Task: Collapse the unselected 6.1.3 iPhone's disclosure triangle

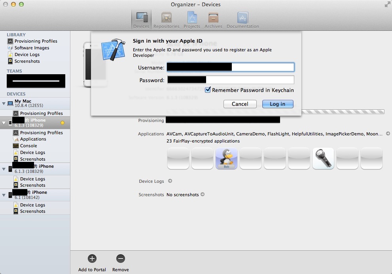Action: click(x=4, y=169)
